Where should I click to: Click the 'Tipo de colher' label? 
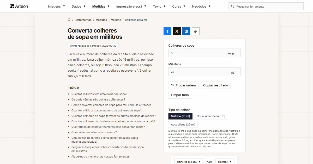click(x=179, y=110)
